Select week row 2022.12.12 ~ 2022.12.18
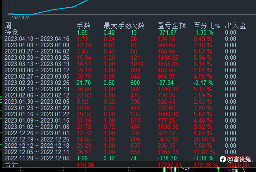 point(37,146)
